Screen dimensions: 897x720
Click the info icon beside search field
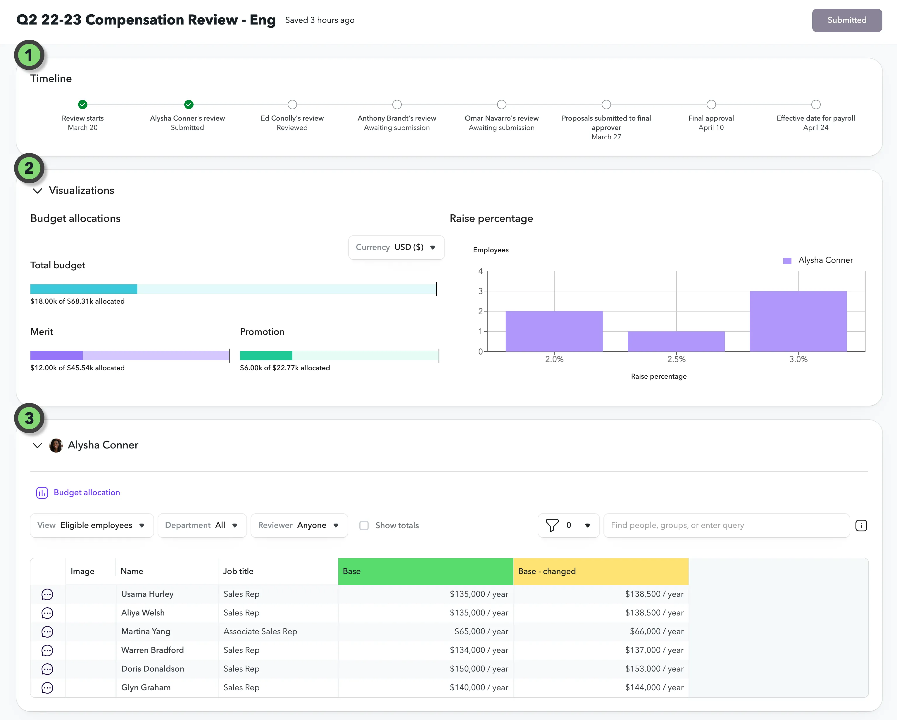coord(861,526)
